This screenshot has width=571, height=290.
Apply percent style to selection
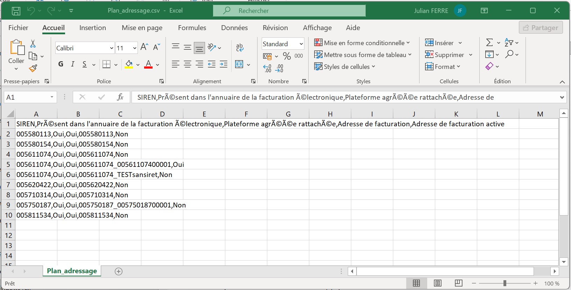click(287, 56)
